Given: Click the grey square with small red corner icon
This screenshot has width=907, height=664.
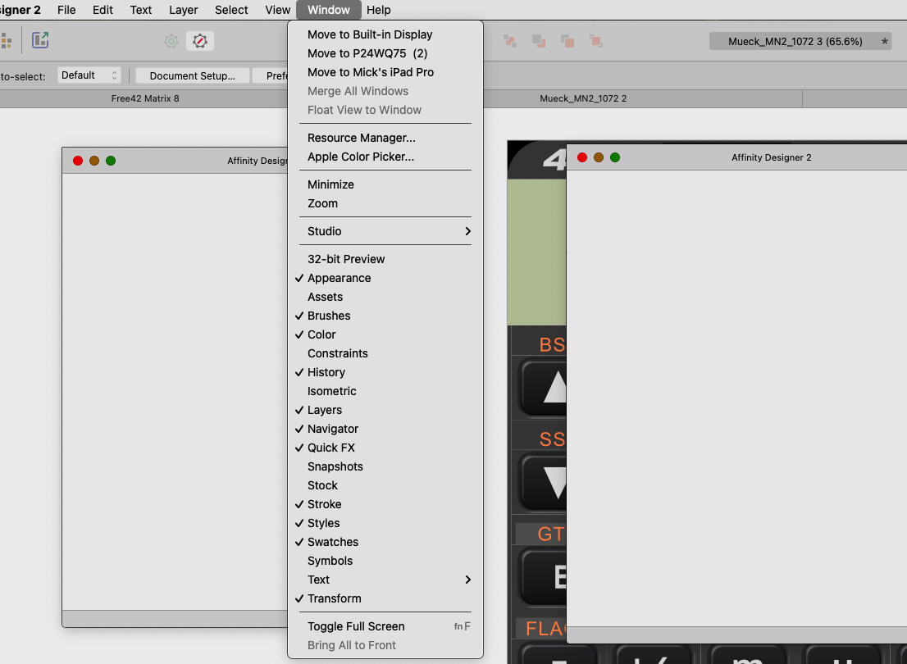Looking at the screenshot, I should [539, 40].
